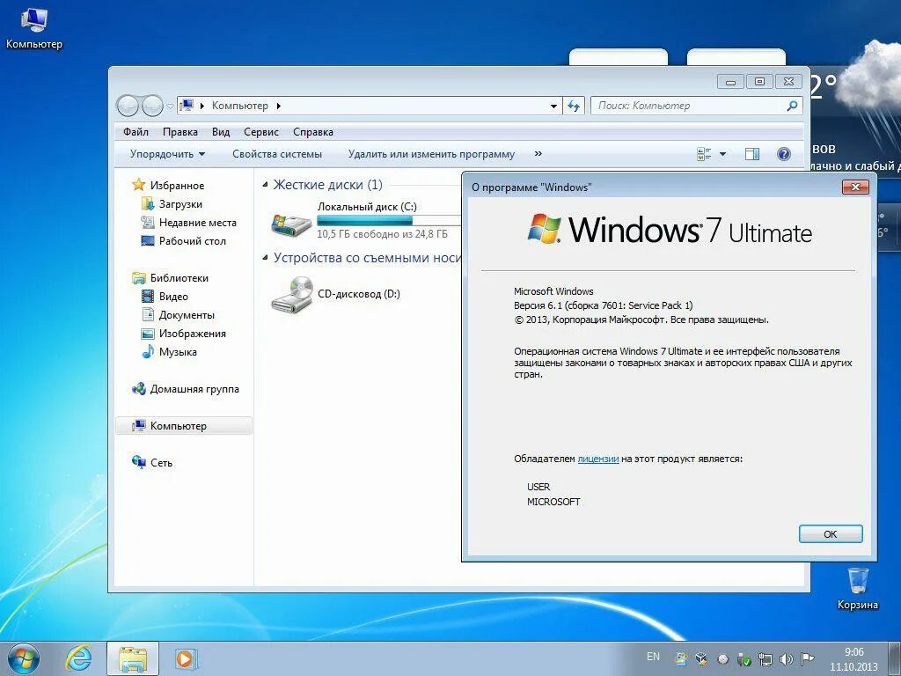The image size is (901, 676).
Task: Show more toolbar commands via chevron
Action: (538, 153)
